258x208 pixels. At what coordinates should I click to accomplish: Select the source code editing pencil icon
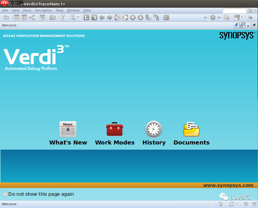pos(63,17)
